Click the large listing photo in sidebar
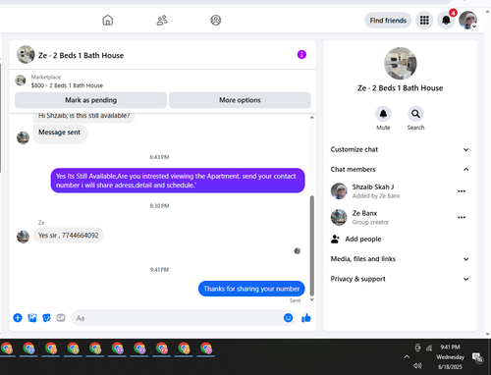Image resolution: width=491 pixels, height=375 pixels. pyautogui.click(x=401, y=63)
